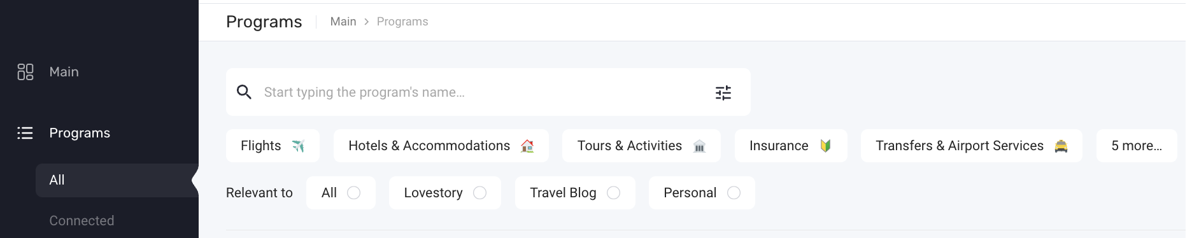Click the Main dashboard grid icon
Image resolution: width=1192 pixels, height=238 pixels.
click(x=25, y=72)
